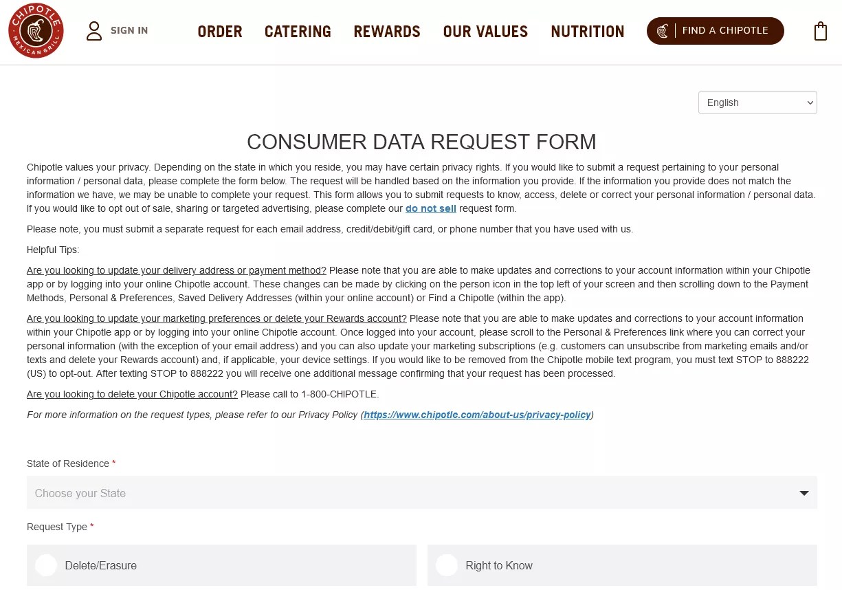Viewport: 842px width, 590px height.
Task: Open the OUR VALUES section
Action: [x=485, y=31]
